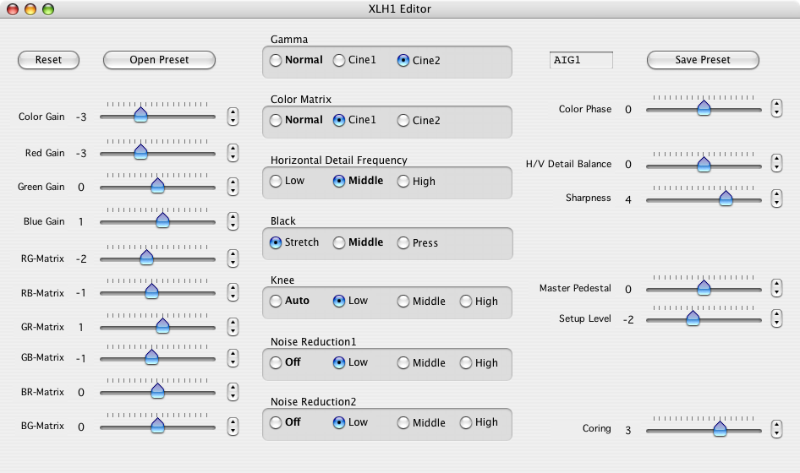
Task: Click the Blue Gain slider thumb
Action: coord(162,220)
